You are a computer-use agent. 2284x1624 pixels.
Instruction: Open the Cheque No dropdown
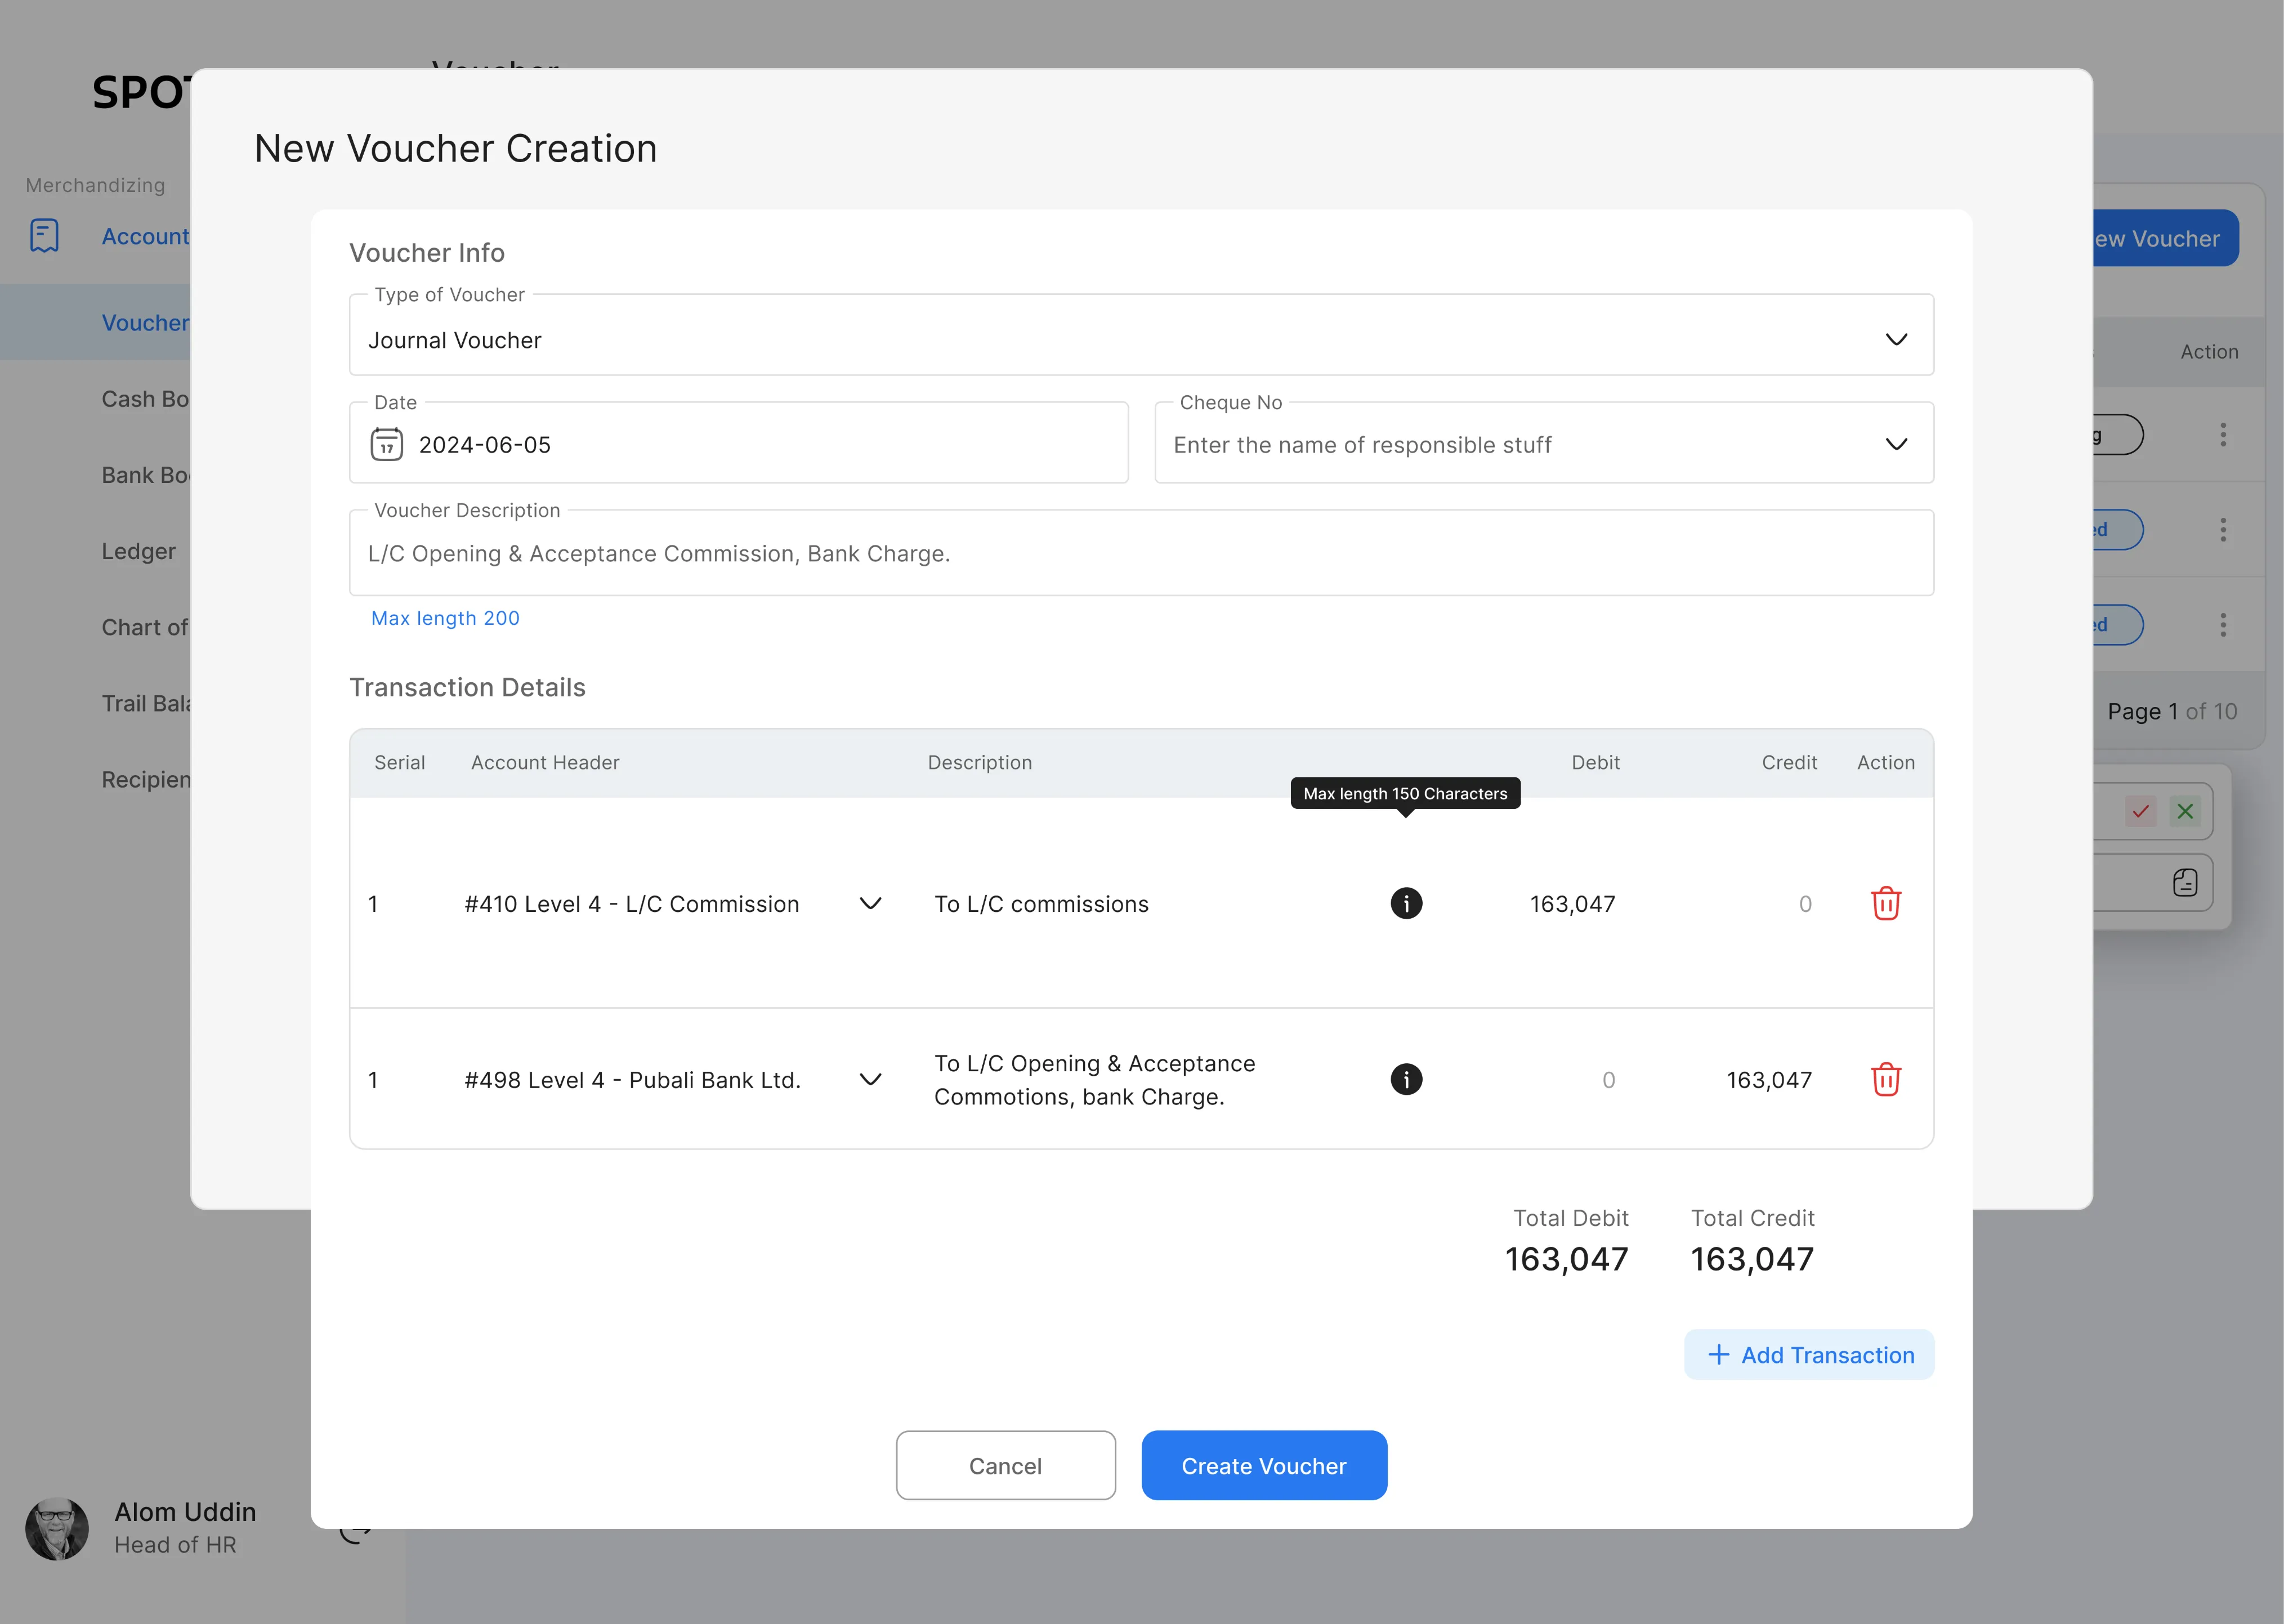tap(1896, 444)
